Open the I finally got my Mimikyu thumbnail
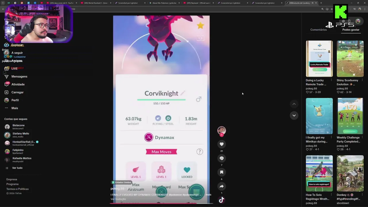 click(319, 116)
